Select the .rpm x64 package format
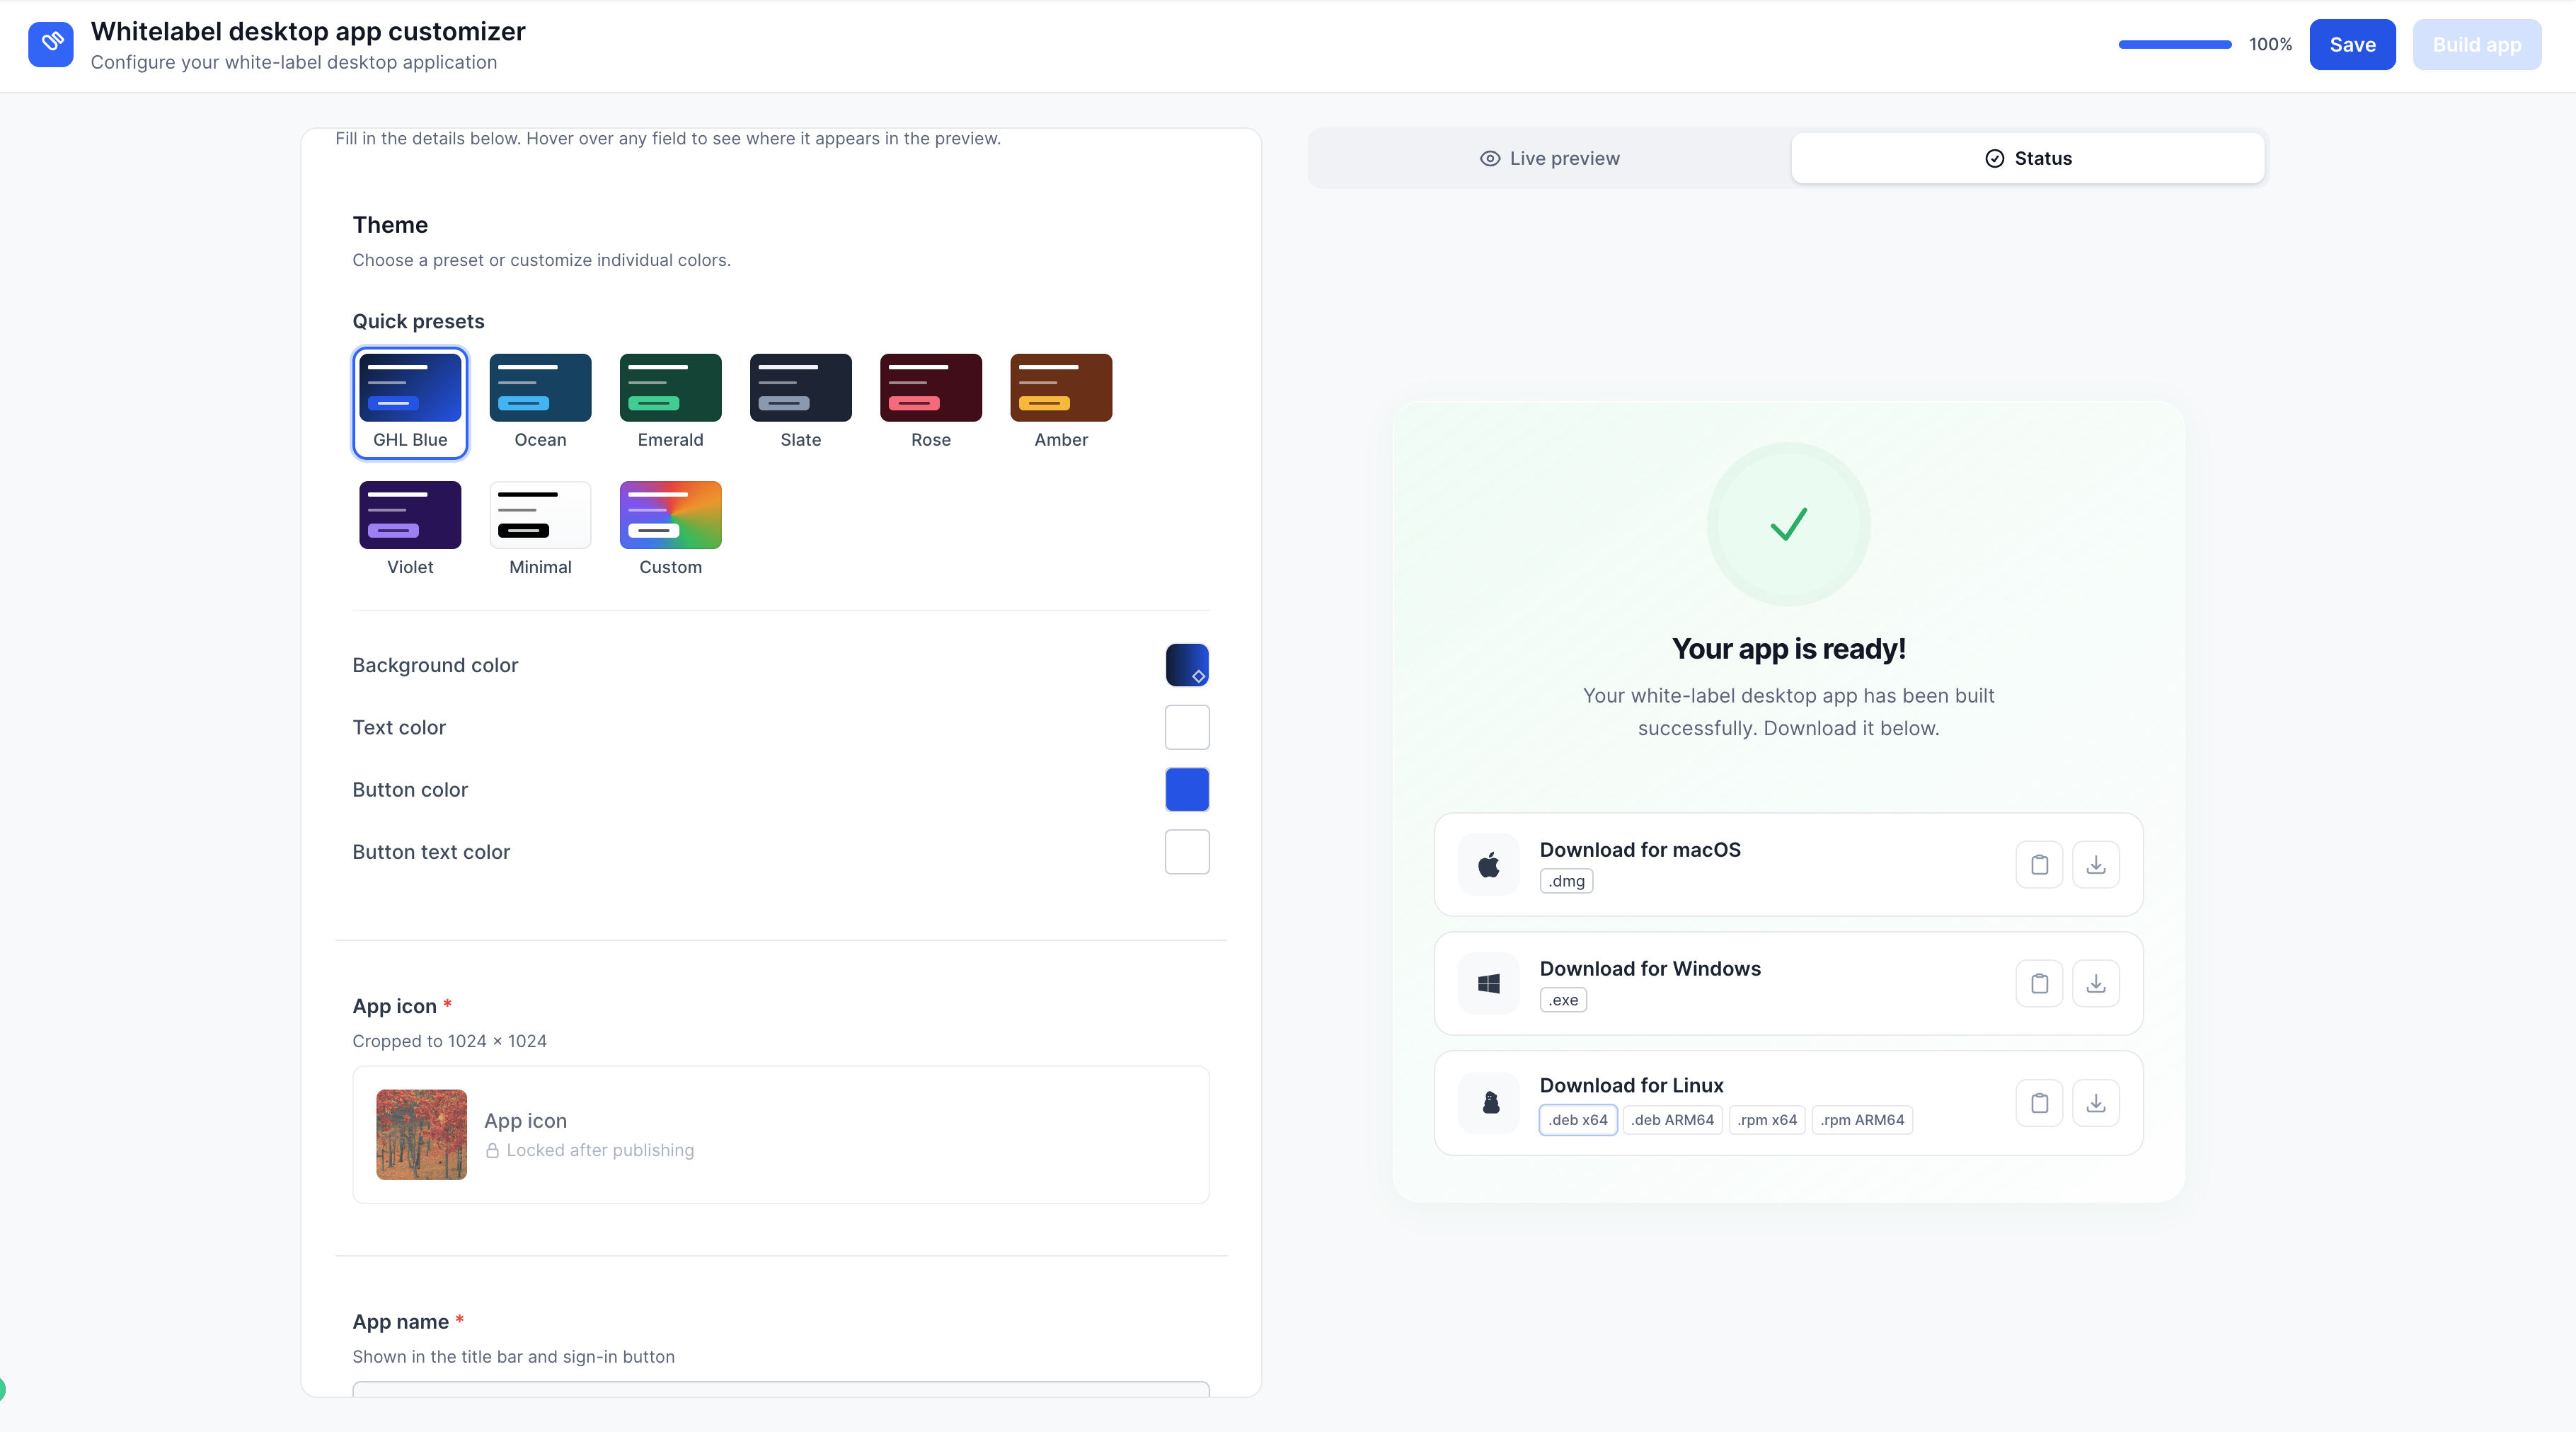 coord(1767,1120)
